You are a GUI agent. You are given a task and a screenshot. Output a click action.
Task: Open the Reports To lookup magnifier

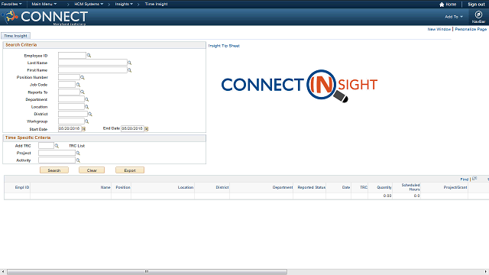83,92
